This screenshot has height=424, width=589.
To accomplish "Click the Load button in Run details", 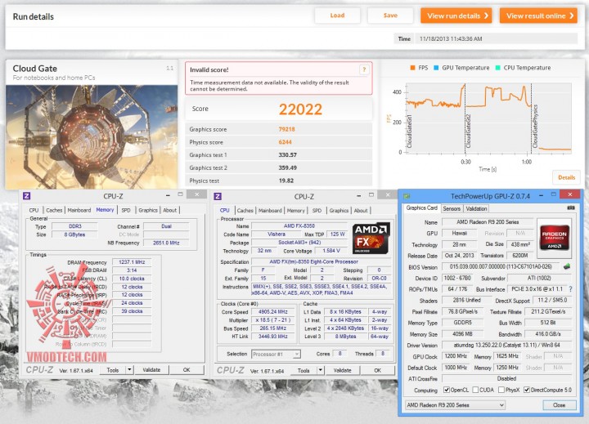I will 337,16.
